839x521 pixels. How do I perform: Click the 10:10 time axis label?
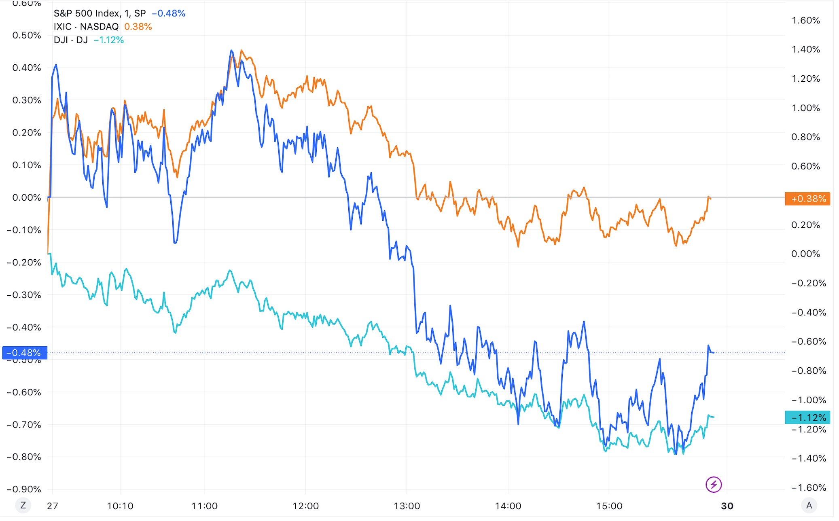point(120,506)
